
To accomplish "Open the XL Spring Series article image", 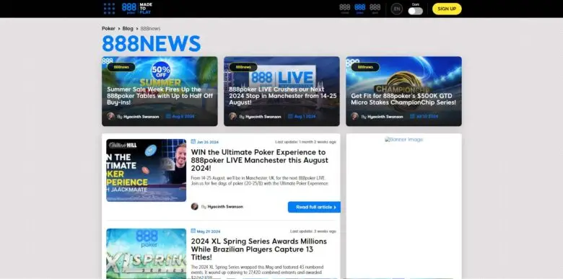I will pos(146,254).
